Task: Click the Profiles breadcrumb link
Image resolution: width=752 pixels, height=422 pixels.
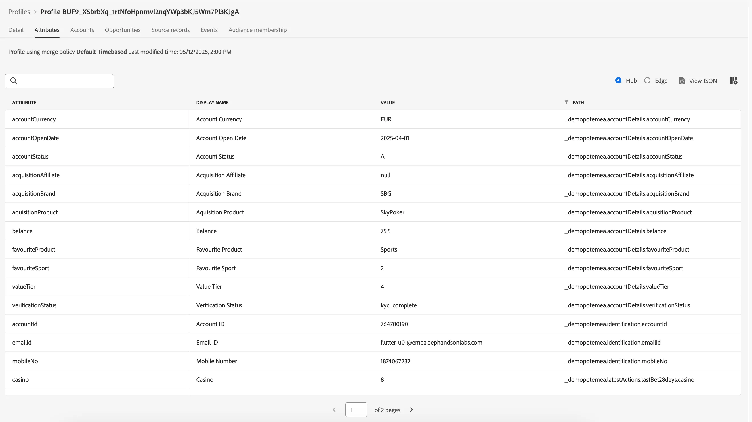Action: [19, 12]
